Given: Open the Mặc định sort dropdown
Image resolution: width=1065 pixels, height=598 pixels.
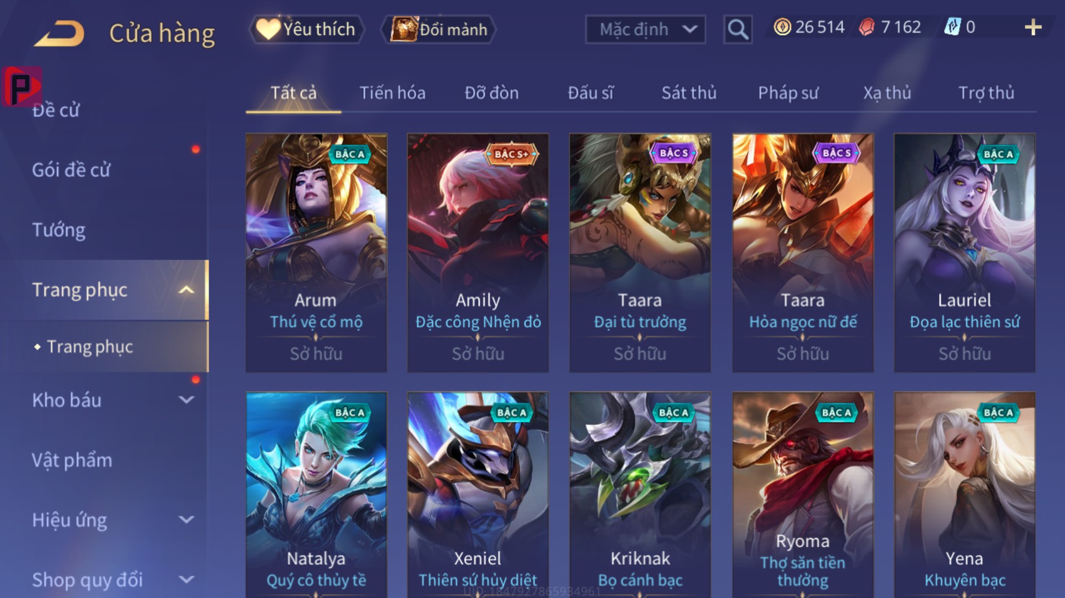Looking at the screenshot, I should 645,29.
